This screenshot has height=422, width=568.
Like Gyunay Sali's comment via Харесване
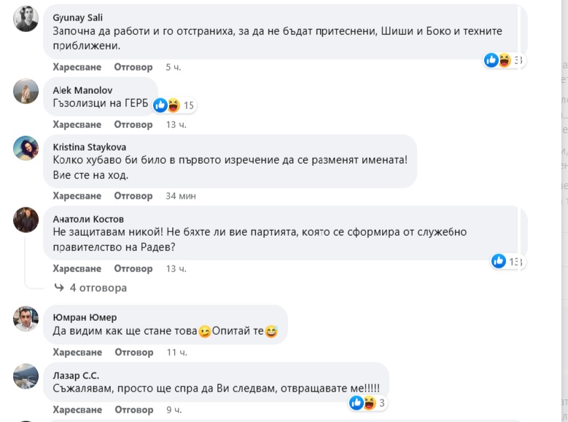pyautogui.click(x=77, y=67)
